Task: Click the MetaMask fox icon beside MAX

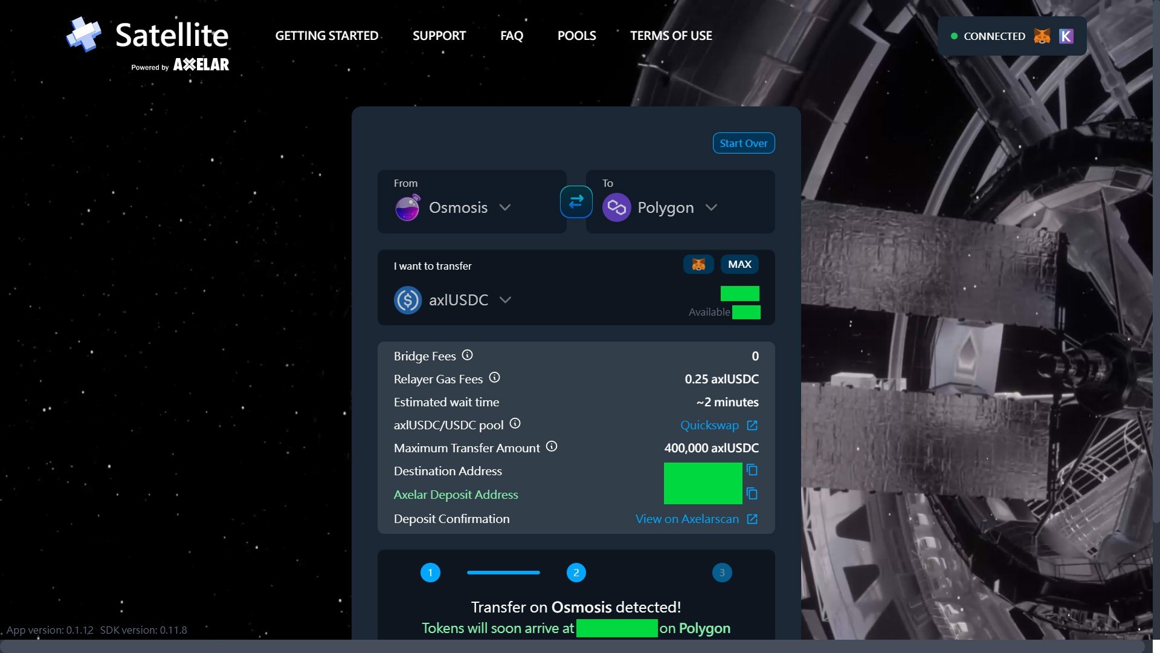Action: tap(698, 264)
